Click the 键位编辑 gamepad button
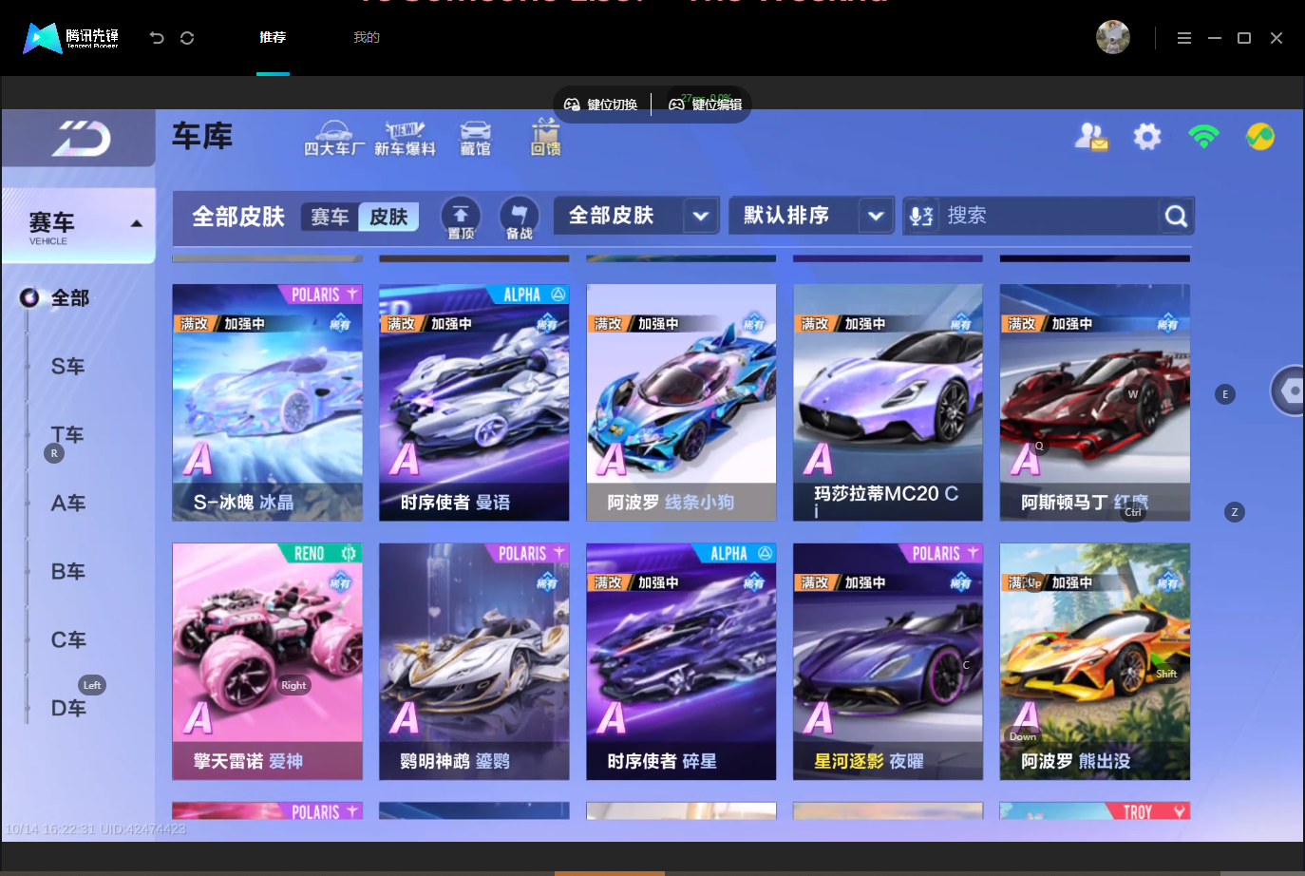1305x876 pixels. 706,105
